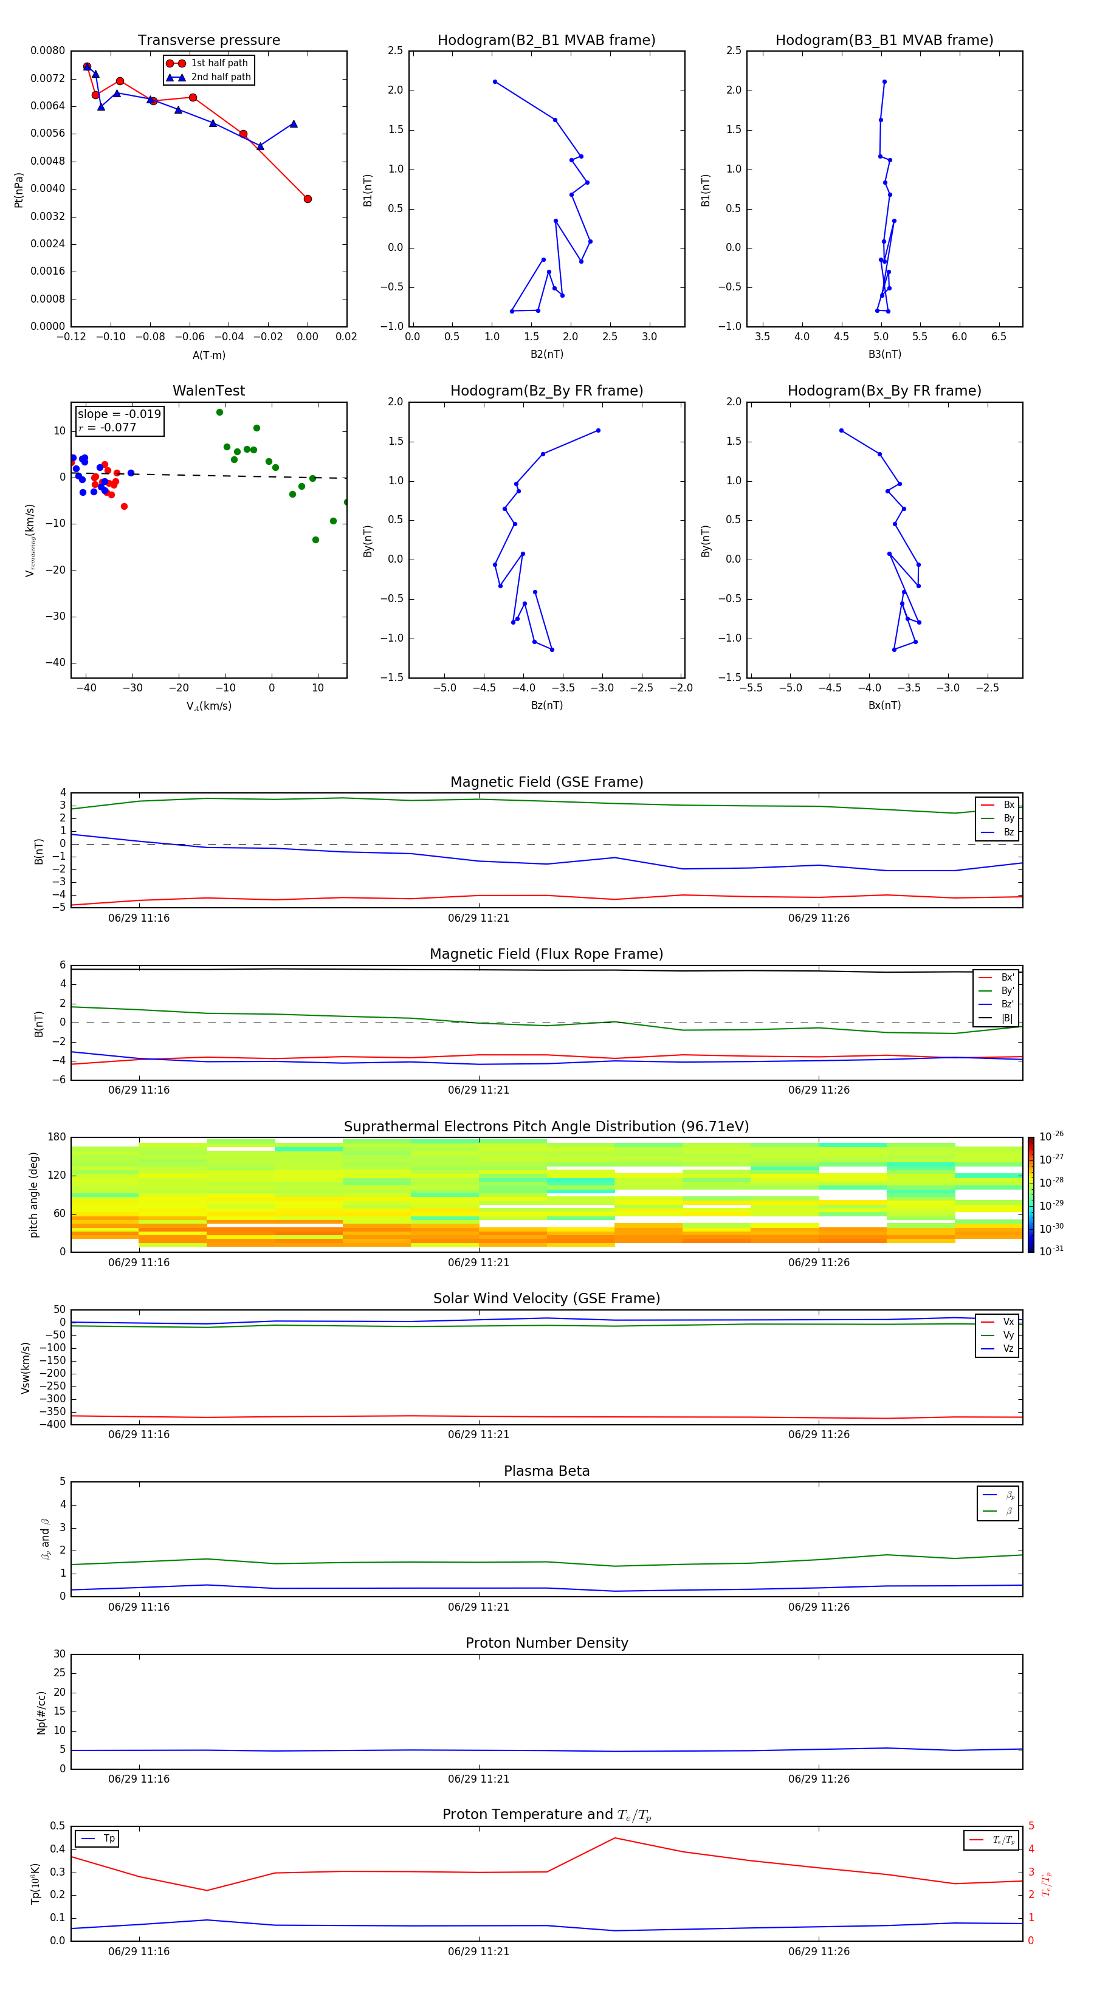Click the "r = -0.077" annotation
Viewport: 1094px width, 2005px height.
(x=108, y=427)
